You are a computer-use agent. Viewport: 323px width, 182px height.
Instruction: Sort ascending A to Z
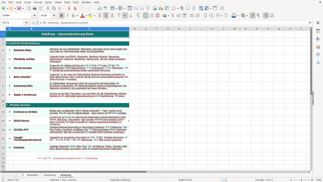[x=136, y=8]
